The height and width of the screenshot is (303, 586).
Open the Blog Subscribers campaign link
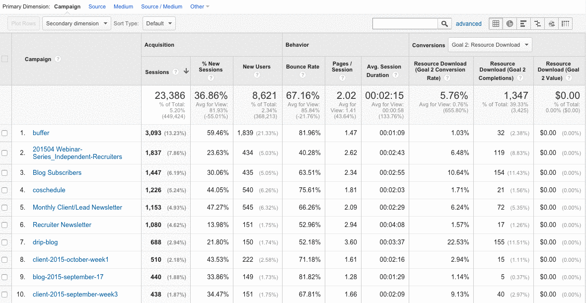(x=57, y=173)
